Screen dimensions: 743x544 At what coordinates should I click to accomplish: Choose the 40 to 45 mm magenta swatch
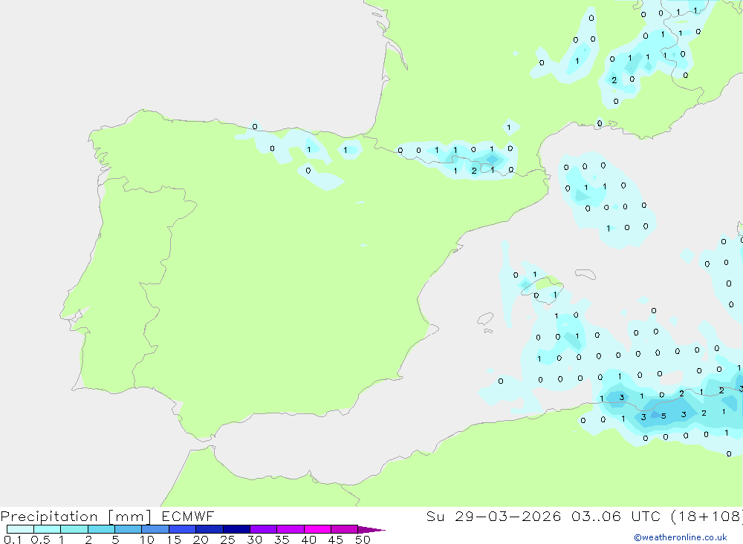(x=317, y=529)
